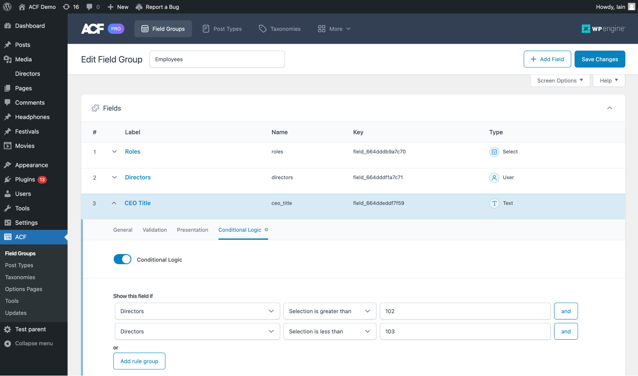Open the Comments icon in admin bar
The image size is (638, 376).
click(89, 6)
